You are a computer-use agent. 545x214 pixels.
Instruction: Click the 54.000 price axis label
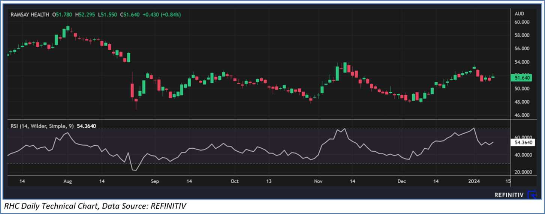[521, 62]
